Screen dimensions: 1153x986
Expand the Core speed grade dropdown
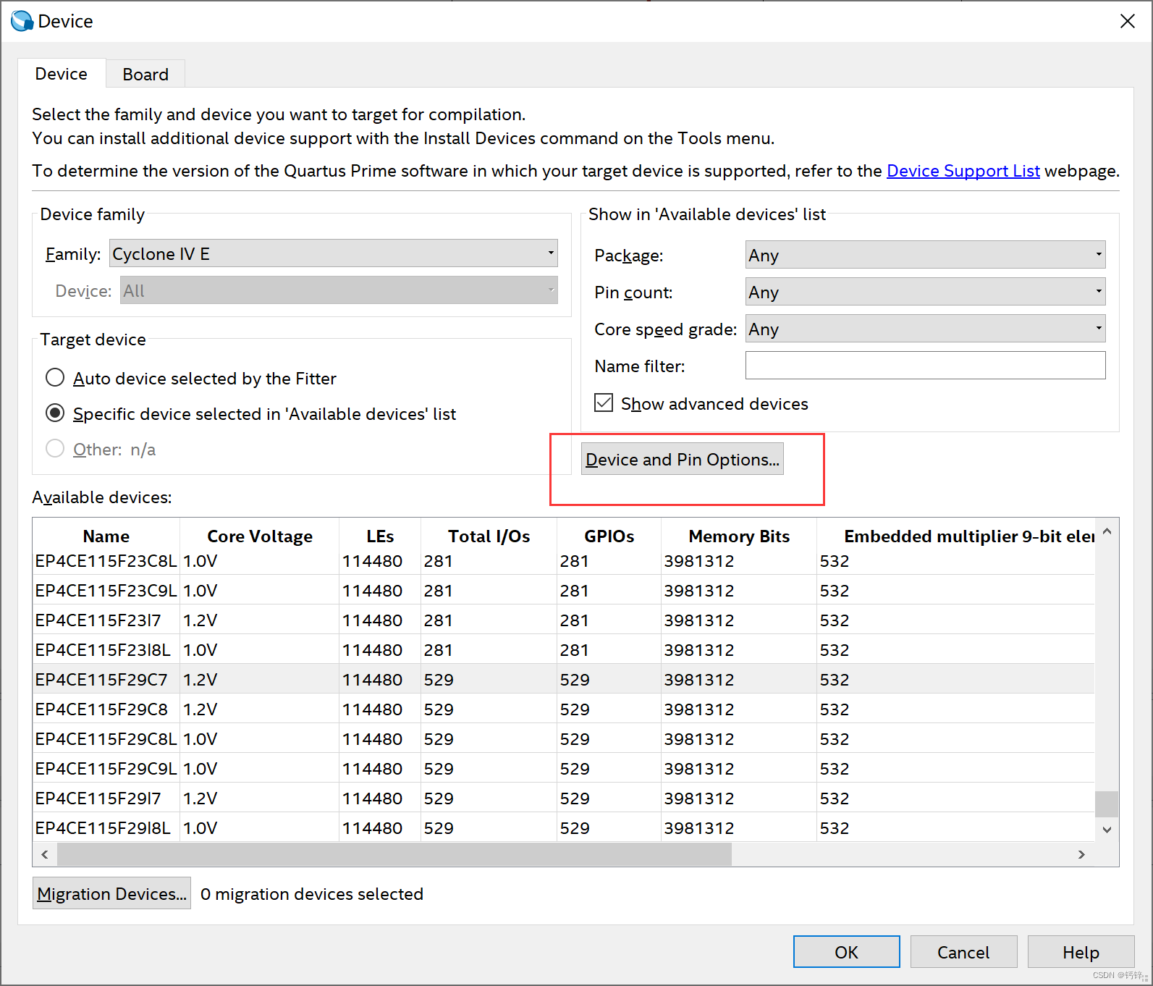(925, 329)
